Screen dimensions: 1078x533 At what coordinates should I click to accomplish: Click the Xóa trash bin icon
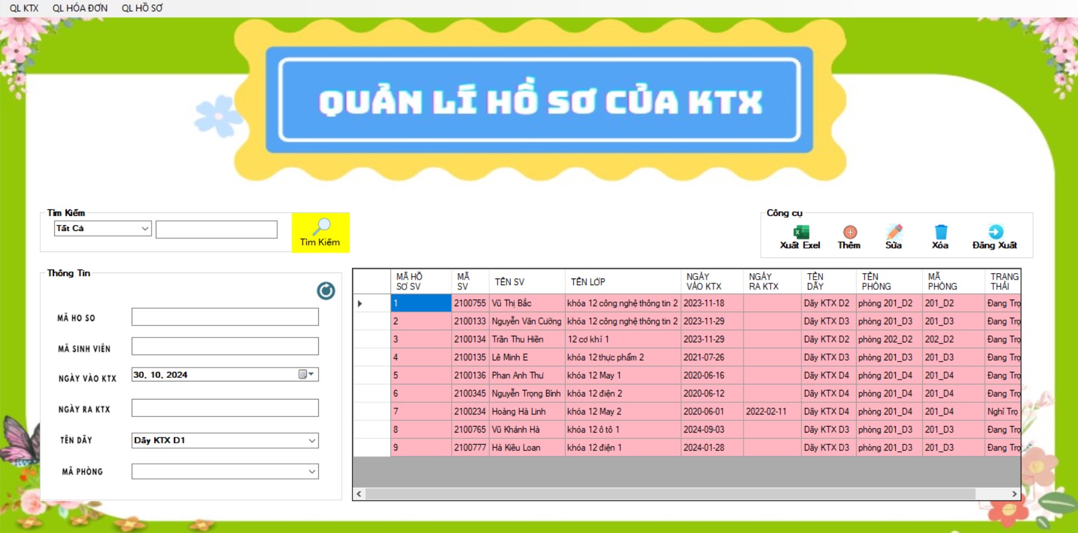[x=941, y=232]
